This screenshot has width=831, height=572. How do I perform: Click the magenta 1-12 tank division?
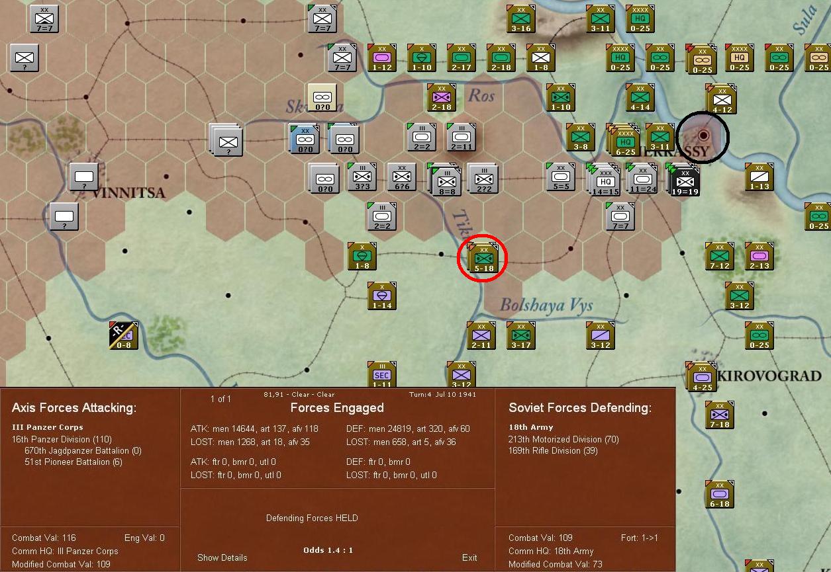coord(382,58)
